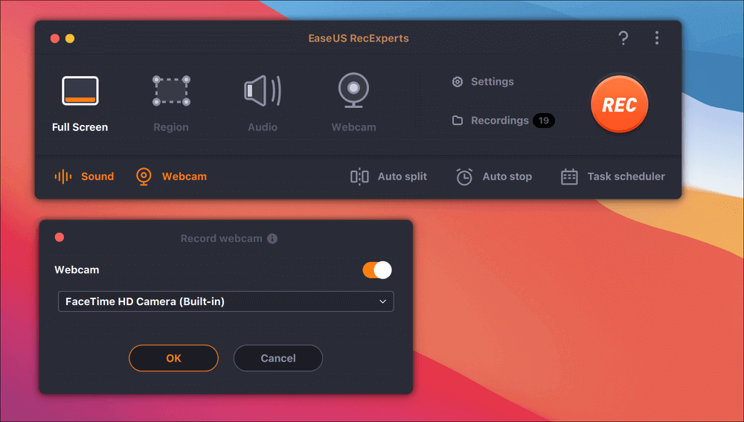Open Auto stop timer option
The width and height of the screenshot is (744, 422).
pyautogui.click(x=494, y=176)
